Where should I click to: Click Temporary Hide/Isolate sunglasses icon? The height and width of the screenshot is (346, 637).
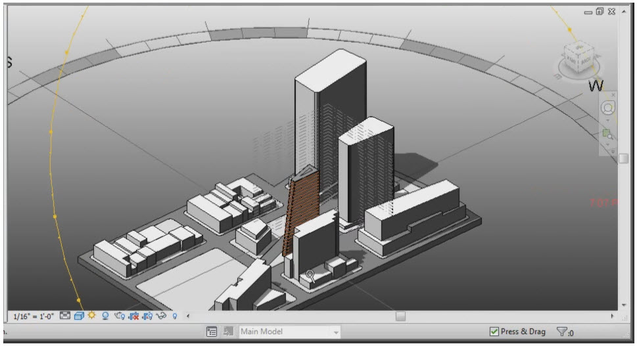(161, 316)
